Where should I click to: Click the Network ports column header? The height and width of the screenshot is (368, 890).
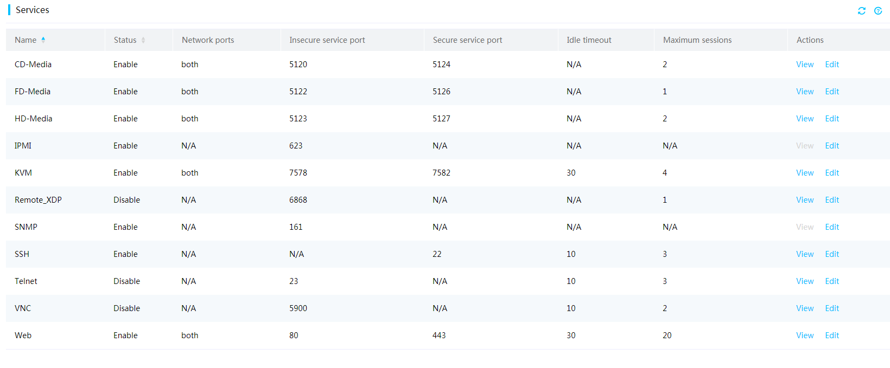pos(208,40)
